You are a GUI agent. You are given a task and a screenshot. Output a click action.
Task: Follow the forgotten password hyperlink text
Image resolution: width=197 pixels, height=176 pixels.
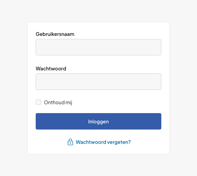click(103, 142)
